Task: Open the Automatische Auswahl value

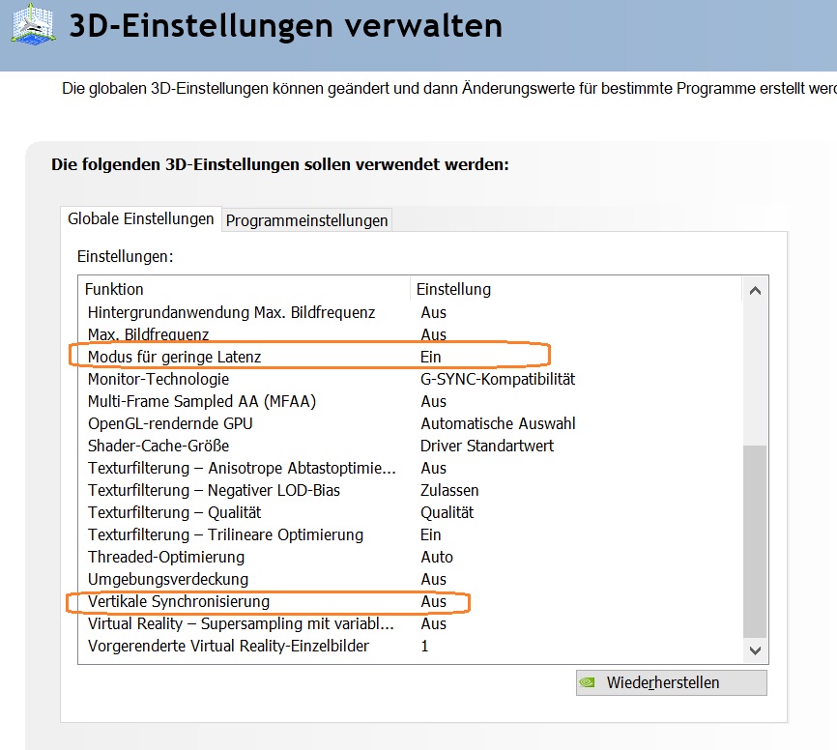Action: (x=498, y=423)
